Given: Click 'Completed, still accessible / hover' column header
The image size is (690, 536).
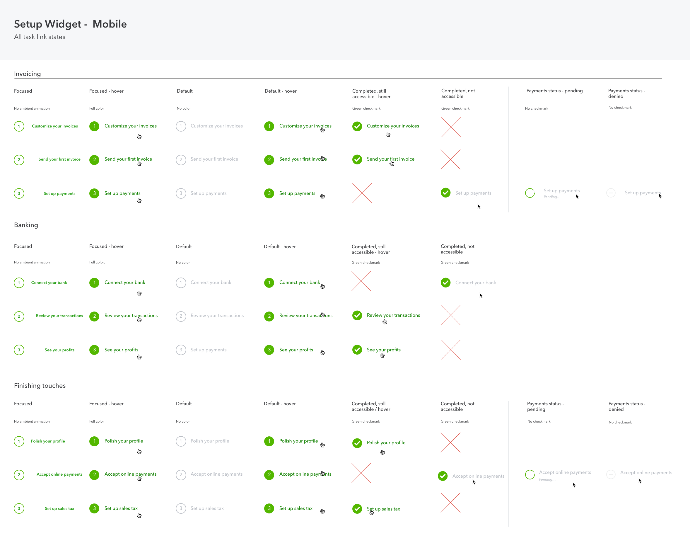Looking at the screenshot, I should 371,406.
